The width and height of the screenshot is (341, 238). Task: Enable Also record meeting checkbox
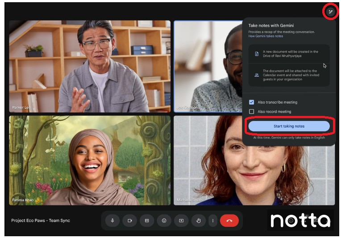[x=252, y=111]
